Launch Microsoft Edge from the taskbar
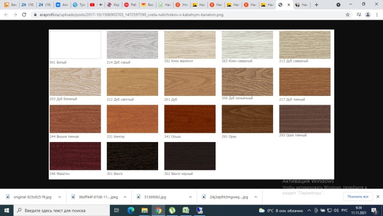 131,211
